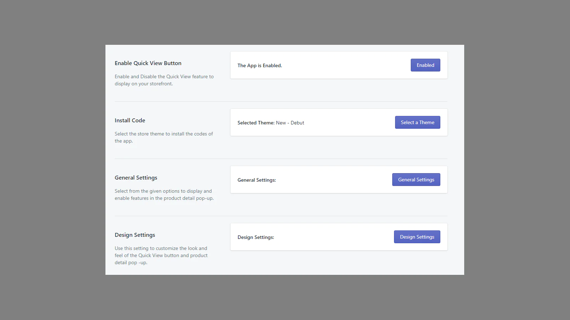Click the Quick View feature storefront description
The image size is (570, 320).
164,80
